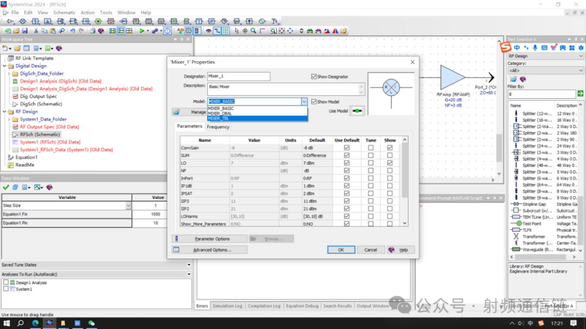Click the Cancel button in the dialog
This screenshot has height=329, width=586.
pos(371,250)
